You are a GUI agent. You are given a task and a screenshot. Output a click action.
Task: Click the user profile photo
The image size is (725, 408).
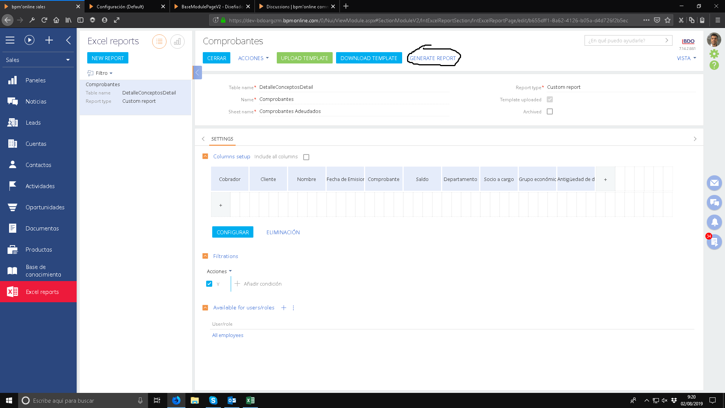click(714, 40)
